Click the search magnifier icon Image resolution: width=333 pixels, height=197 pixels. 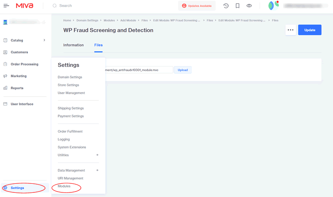[55, 6]
